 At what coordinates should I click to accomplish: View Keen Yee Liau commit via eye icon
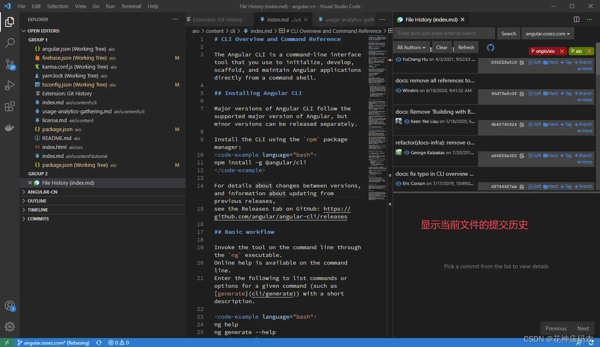click(407, 121)
